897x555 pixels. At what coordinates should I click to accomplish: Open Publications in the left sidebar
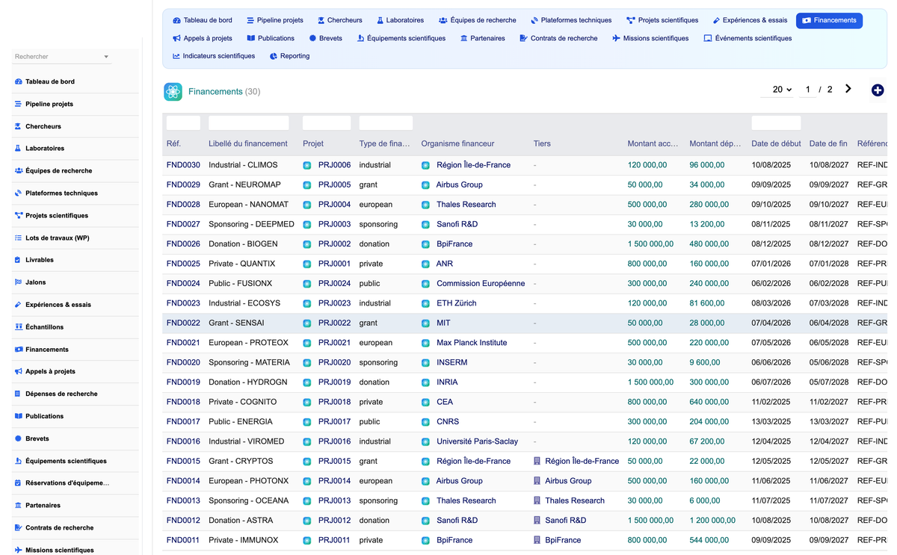click(44, 416)
